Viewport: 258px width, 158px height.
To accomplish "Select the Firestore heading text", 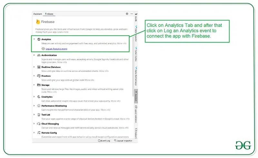I will pyautogui.click(x=46, y=76).
